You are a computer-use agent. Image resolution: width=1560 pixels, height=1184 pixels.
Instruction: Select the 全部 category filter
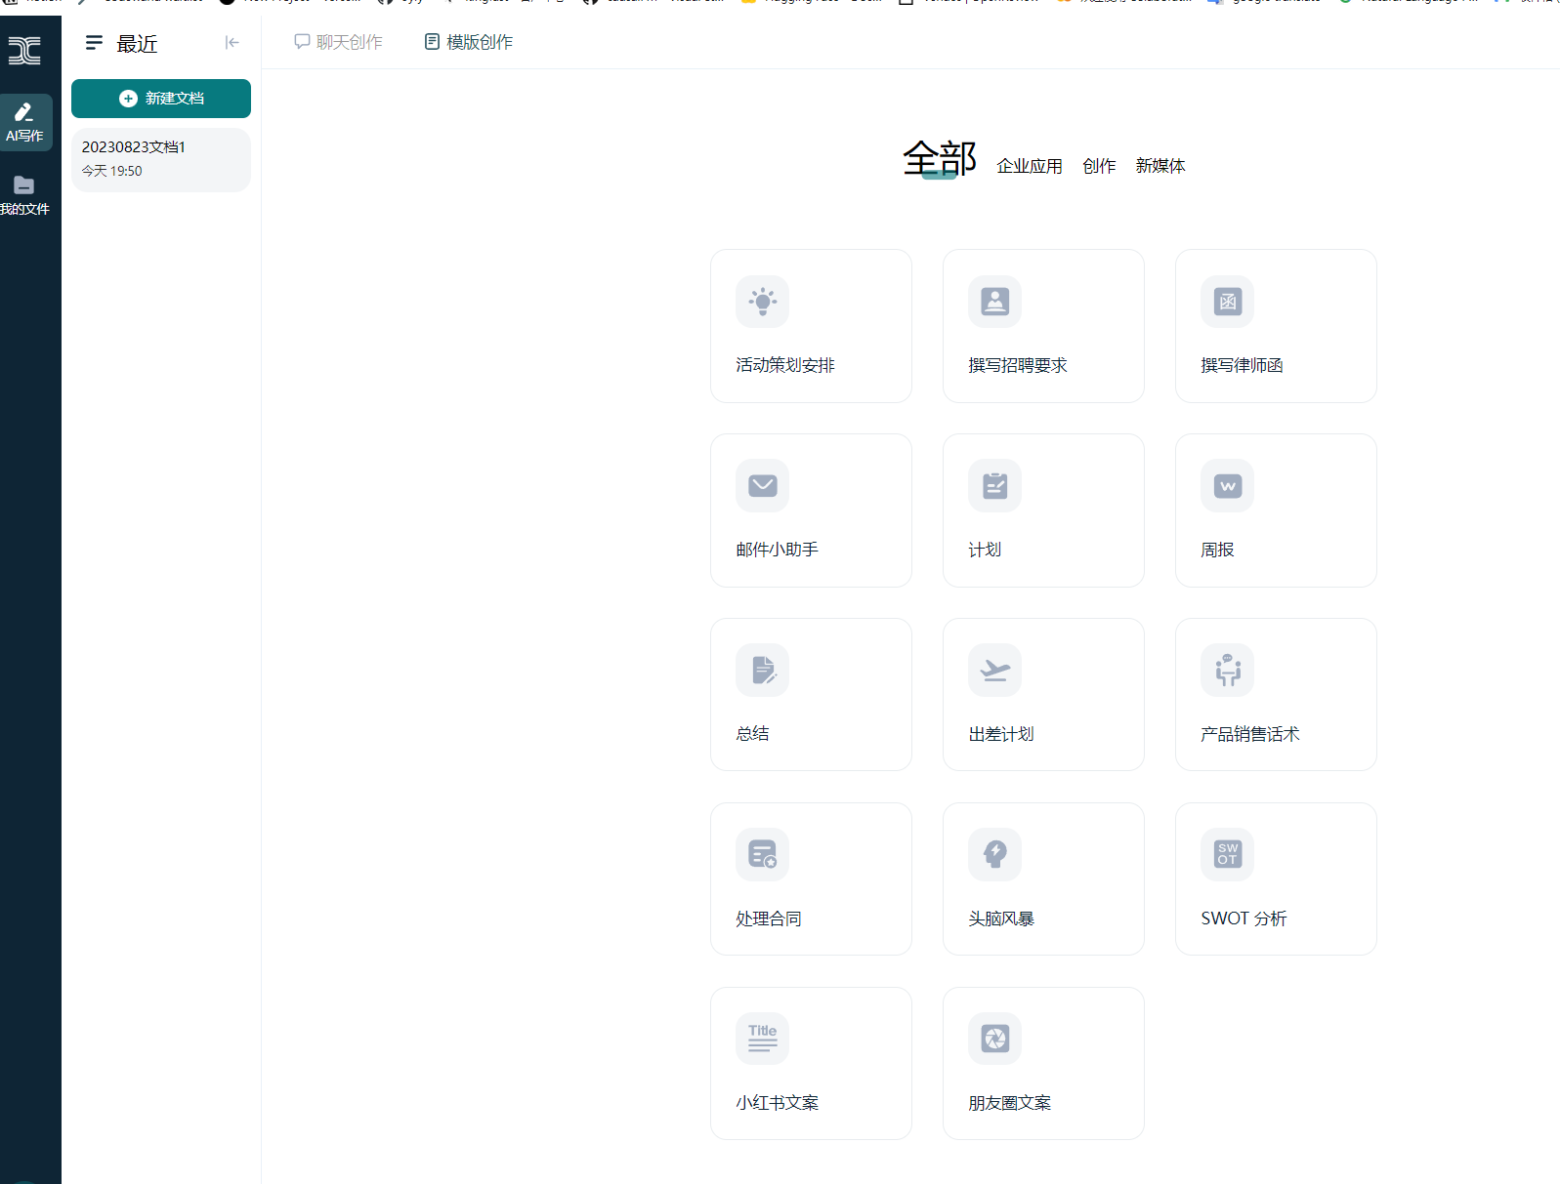[x=940, y=158]
